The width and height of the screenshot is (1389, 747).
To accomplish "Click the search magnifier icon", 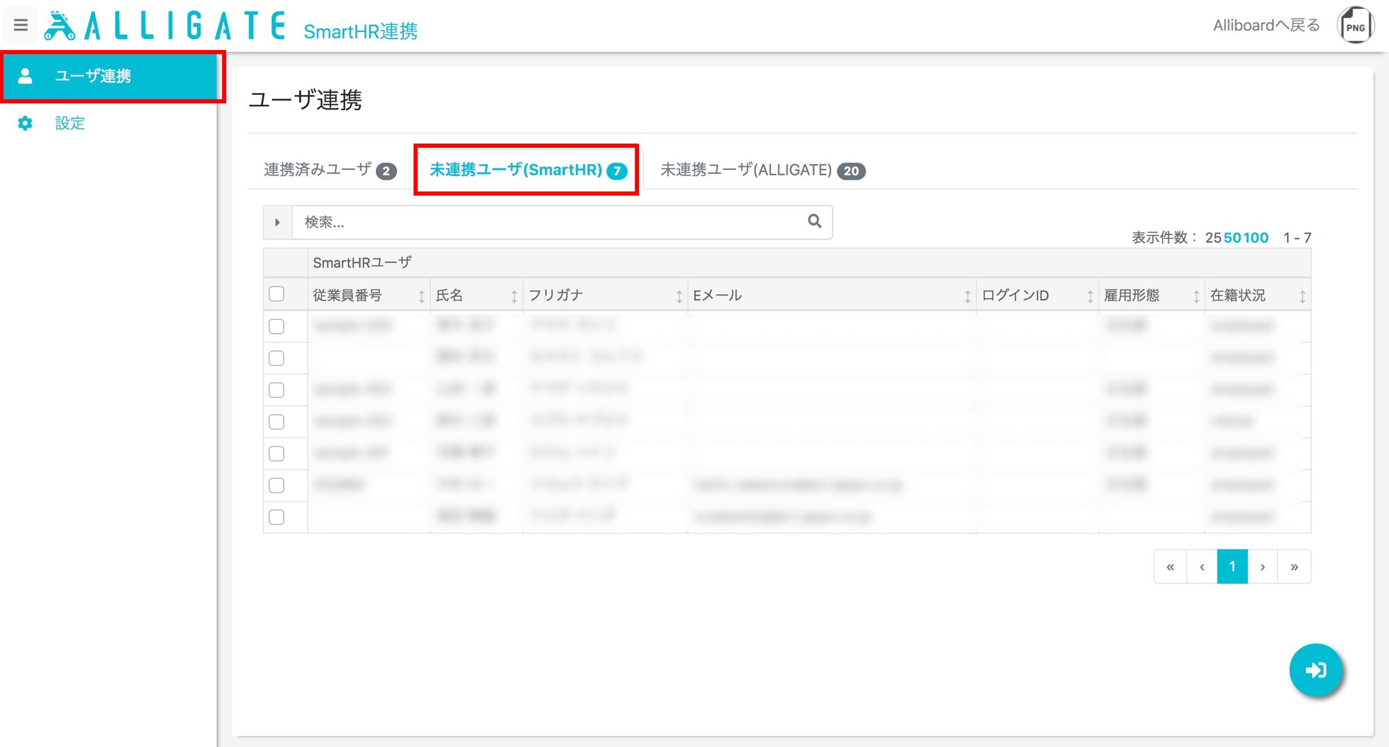I will tap(815, 221).
